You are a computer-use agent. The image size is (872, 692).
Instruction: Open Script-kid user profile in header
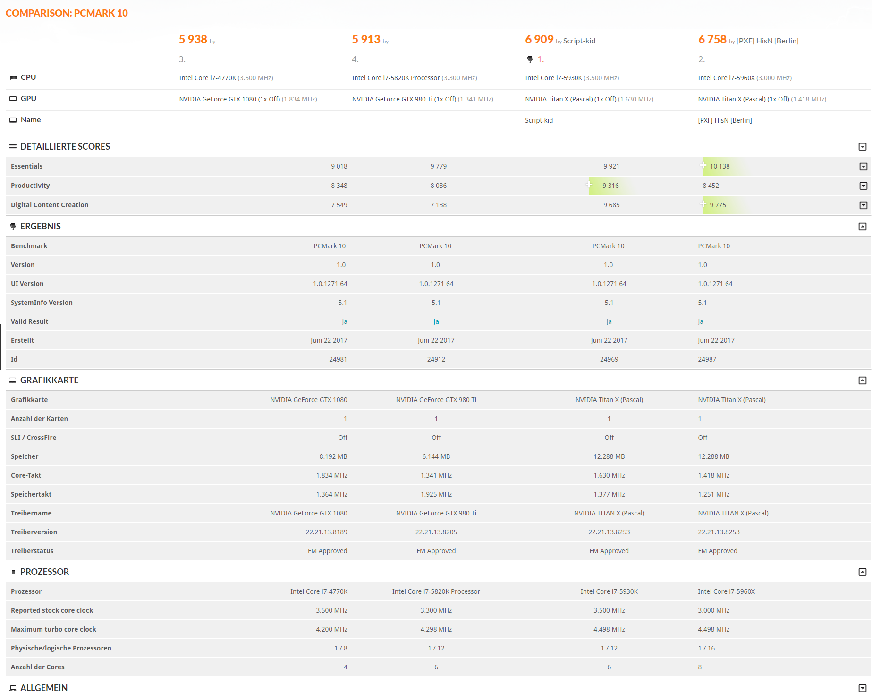click(579, 41)
